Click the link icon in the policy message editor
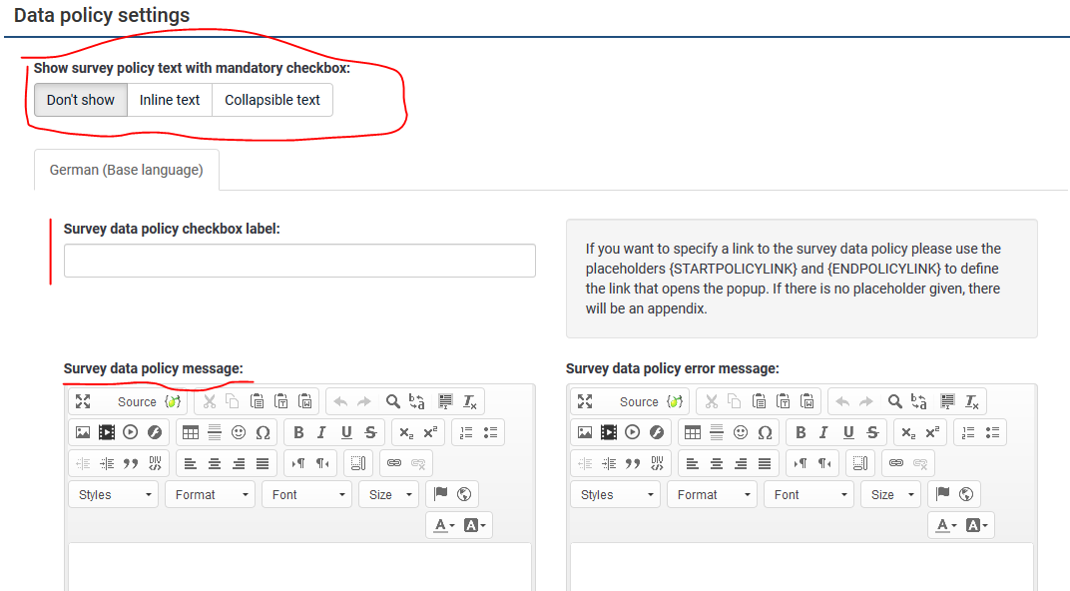 (394, 463)
